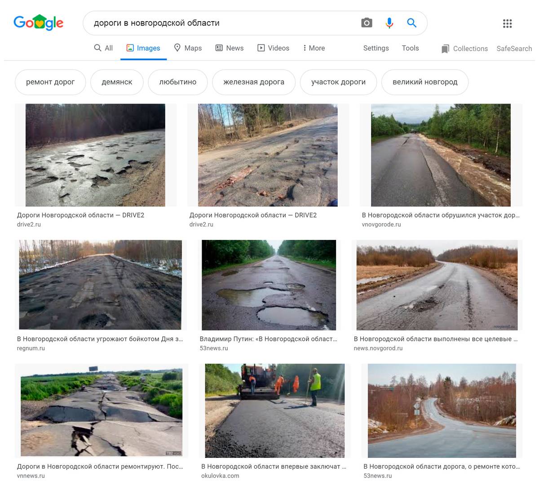Apply the 'железная дорога' suggestion chip
Image resolution: width=539 pixels, height=496 pixels.
(x=254, y=82)
